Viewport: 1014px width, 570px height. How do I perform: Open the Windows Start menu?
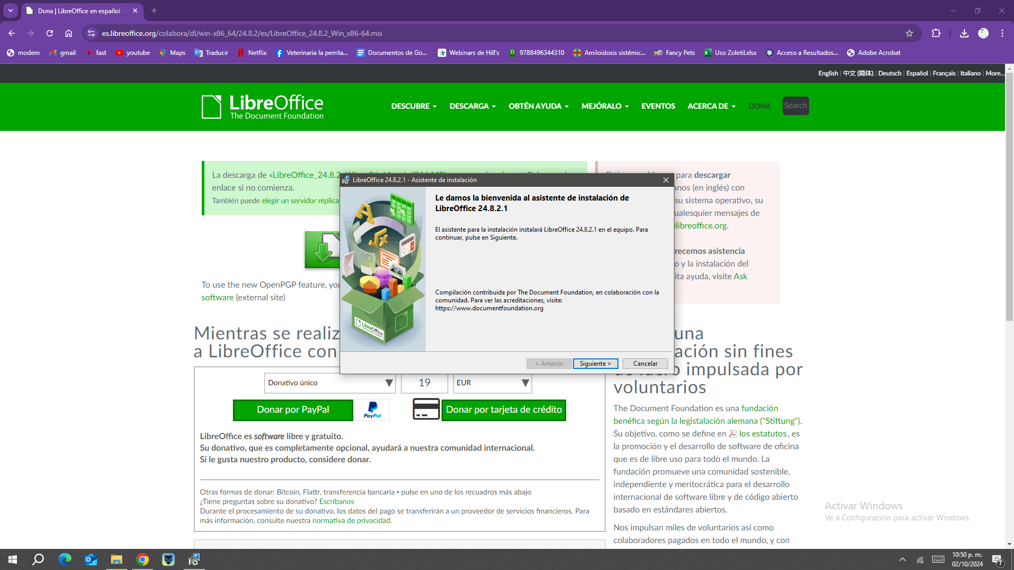(x=13, y=559)
